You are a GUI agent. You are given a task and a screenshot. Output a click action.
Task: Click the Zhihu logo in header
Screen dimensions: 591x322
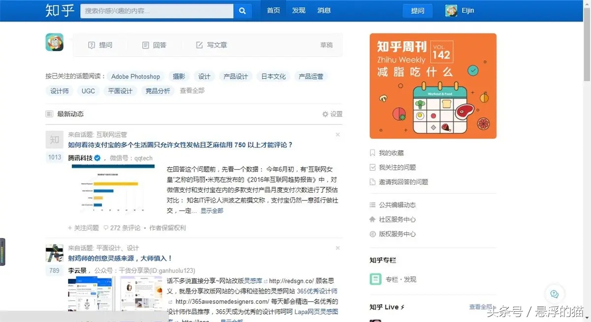[x=60, y=11]
